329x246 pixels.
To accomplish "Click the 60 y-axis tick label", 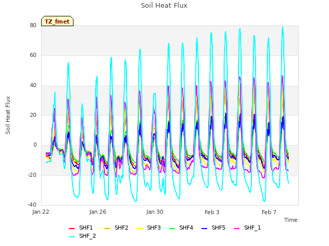I will pos(33,55).
